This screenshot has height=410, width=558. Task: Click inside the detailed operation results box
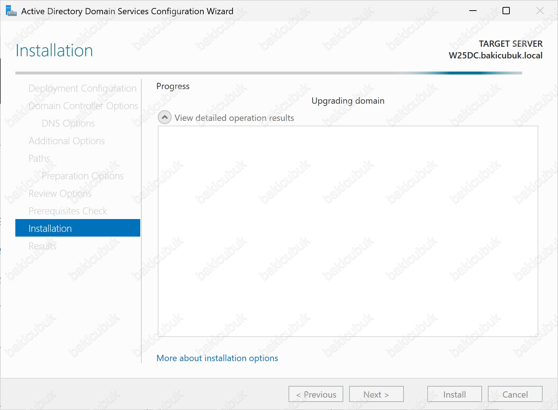click(x=348, y=231)
